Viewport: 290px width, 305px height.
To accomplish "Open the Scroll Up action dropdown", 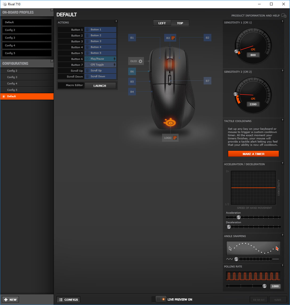I will click(100, 70).
